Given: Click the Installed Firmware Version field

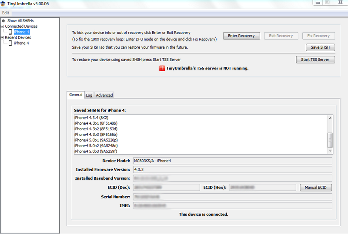Looking at the screenshot, I should click(x=233, y=169).
